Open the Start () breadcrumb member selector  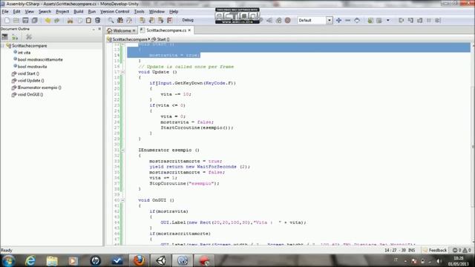(160, 39)
